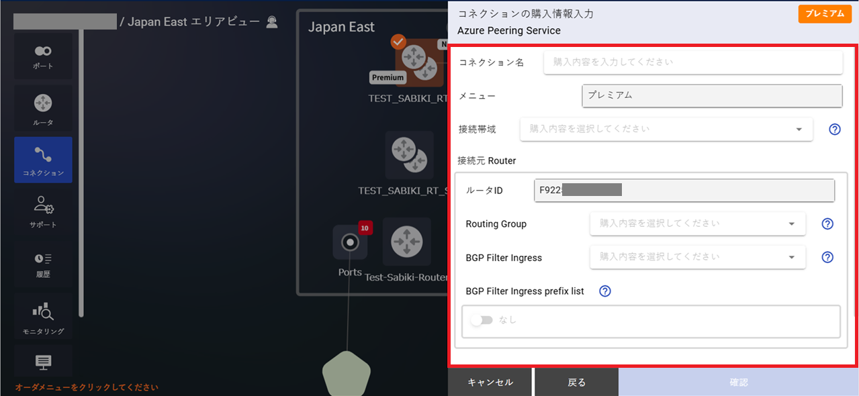
Task: Open the ルータ sidebar menu icon
Action: [43, 107]
